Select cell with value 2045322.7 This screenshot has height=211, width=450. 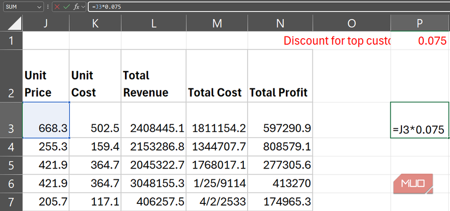[x=153, y=165]
